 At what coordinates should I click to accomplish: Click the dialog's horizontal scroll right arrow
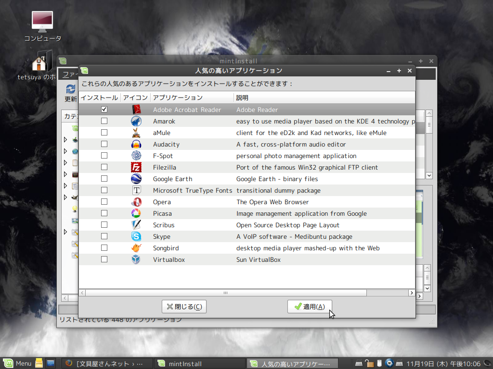(412, 293)
